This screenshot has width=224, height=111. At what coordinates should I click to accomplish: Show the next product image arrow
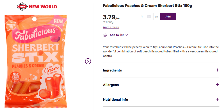[x=88, y=61]
